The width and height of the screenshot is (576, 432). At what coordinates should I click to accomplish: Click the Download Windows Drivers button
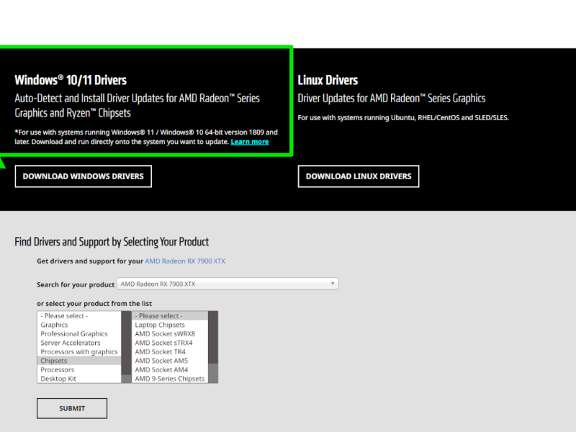tap(83, 176)
